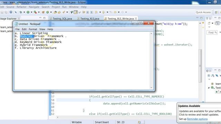
Task: Open the Eclipse Navigate menu
Action: [x=34, y=7]
